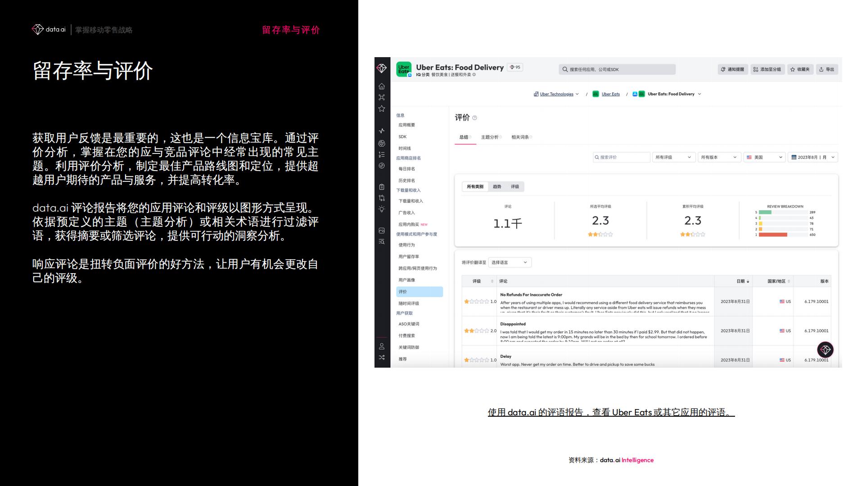Open ASO关键词 in the side menu

[x=409, y=324]
